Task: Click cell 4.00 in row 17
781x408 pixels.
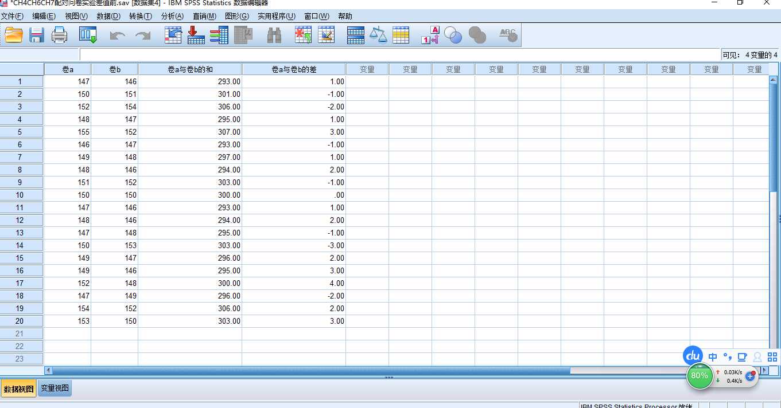Action: 294,283
